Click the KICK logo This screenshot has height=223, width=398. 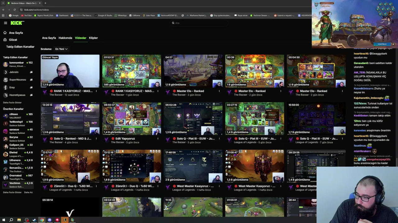[17, 23]
